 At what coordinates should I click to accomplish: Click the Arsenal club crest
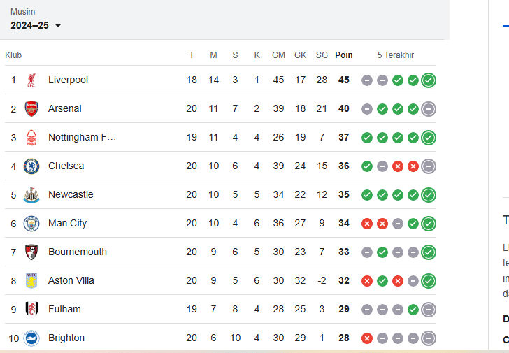tap(31, 108)
